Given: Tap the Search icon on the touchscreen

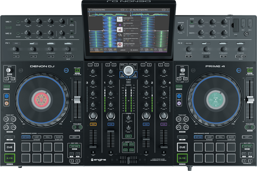Looking at the screenshot, I should pyautogui.click(x=132, y=50).
